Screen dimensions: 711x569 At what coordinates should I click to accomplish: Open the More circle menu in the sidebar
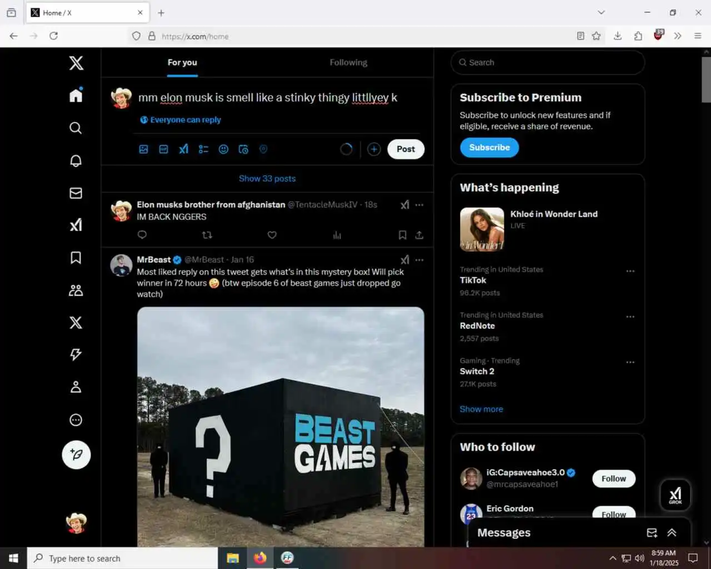[76, 420]
